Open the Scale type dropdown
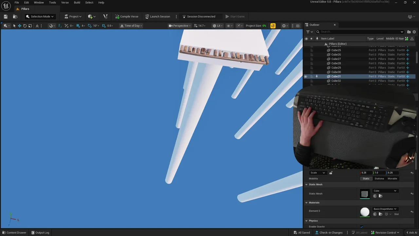The height and width of the screenshot is (236, 419). (318, 173)
